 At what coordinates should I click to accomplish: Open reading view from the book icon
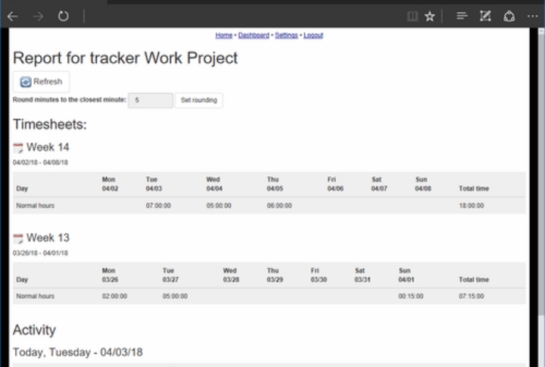[412, 16]
